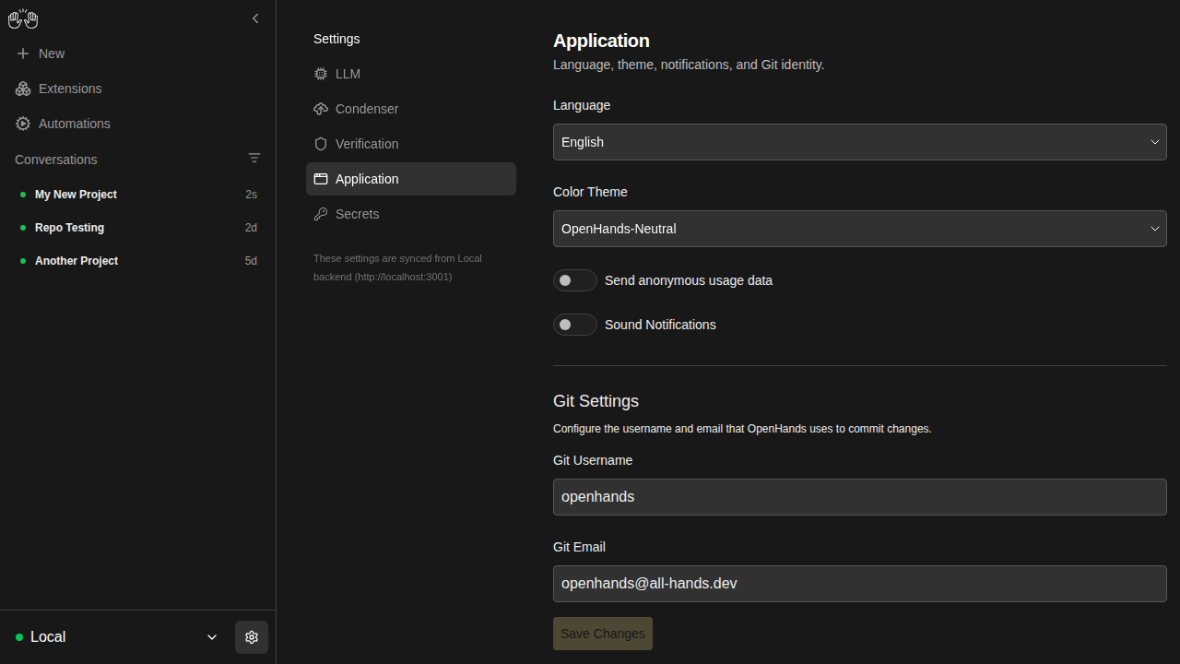Click the LLM chip icon
The width and height of the screenshot is (1180, 664).
pyautogui.click(x=321, y=74)
